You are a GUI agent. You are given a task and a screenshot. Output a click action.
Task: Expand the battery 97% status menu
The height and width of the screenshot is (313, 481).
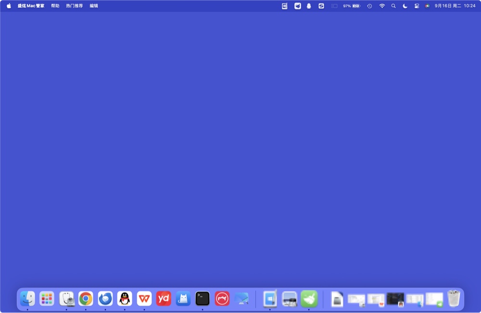point(352,6)
